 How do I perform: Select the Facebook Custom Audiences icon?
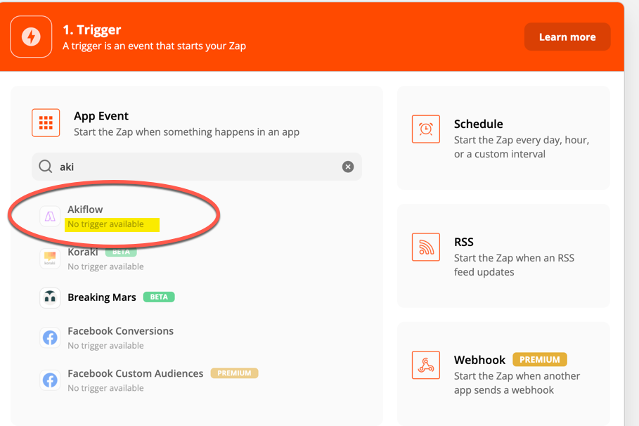coord(50,380)
